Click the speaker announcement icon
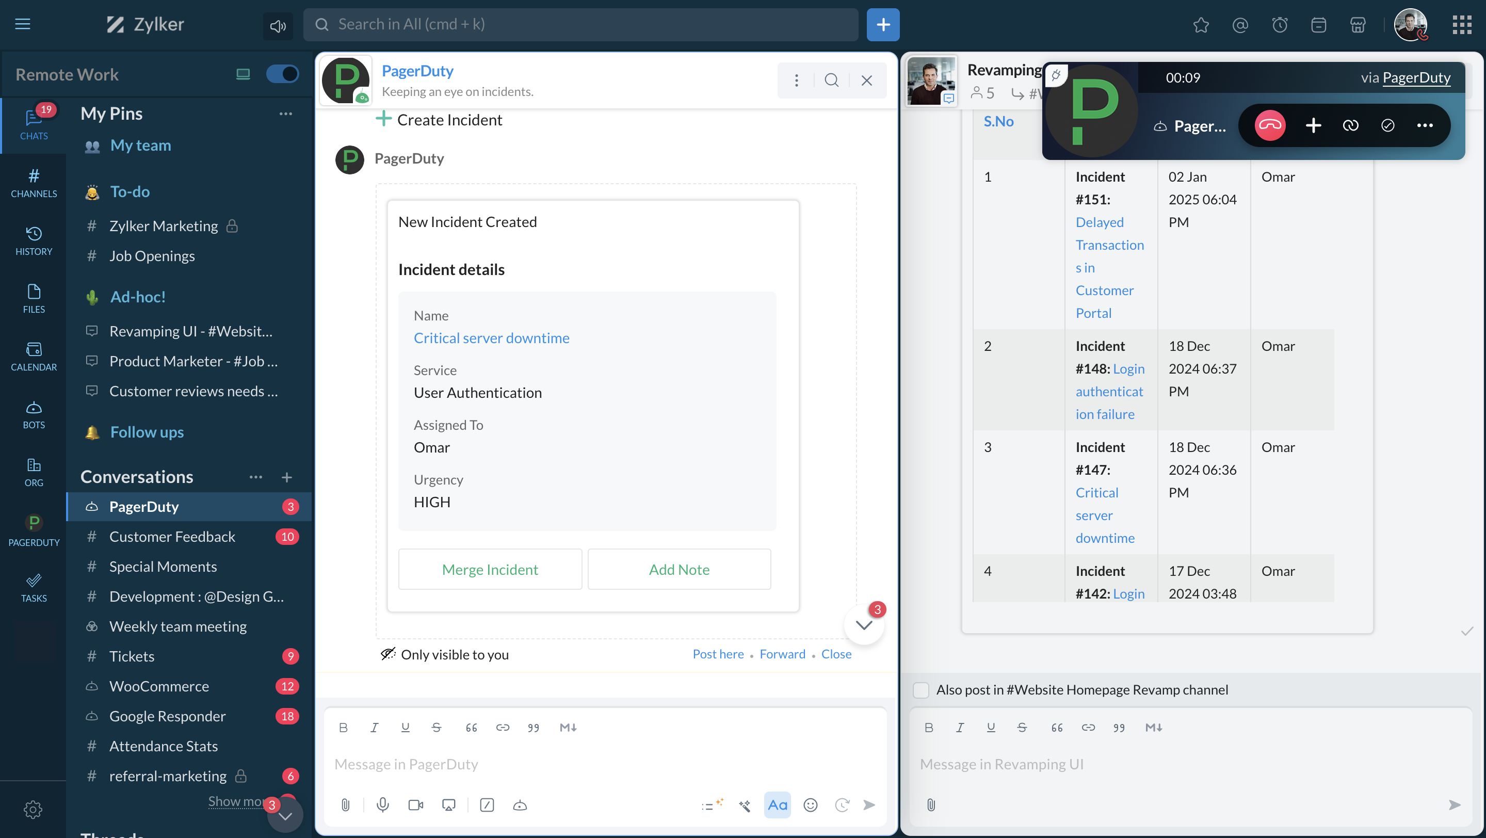The height and width of the screenshot is (838, 1486). (x=278, y=25)
